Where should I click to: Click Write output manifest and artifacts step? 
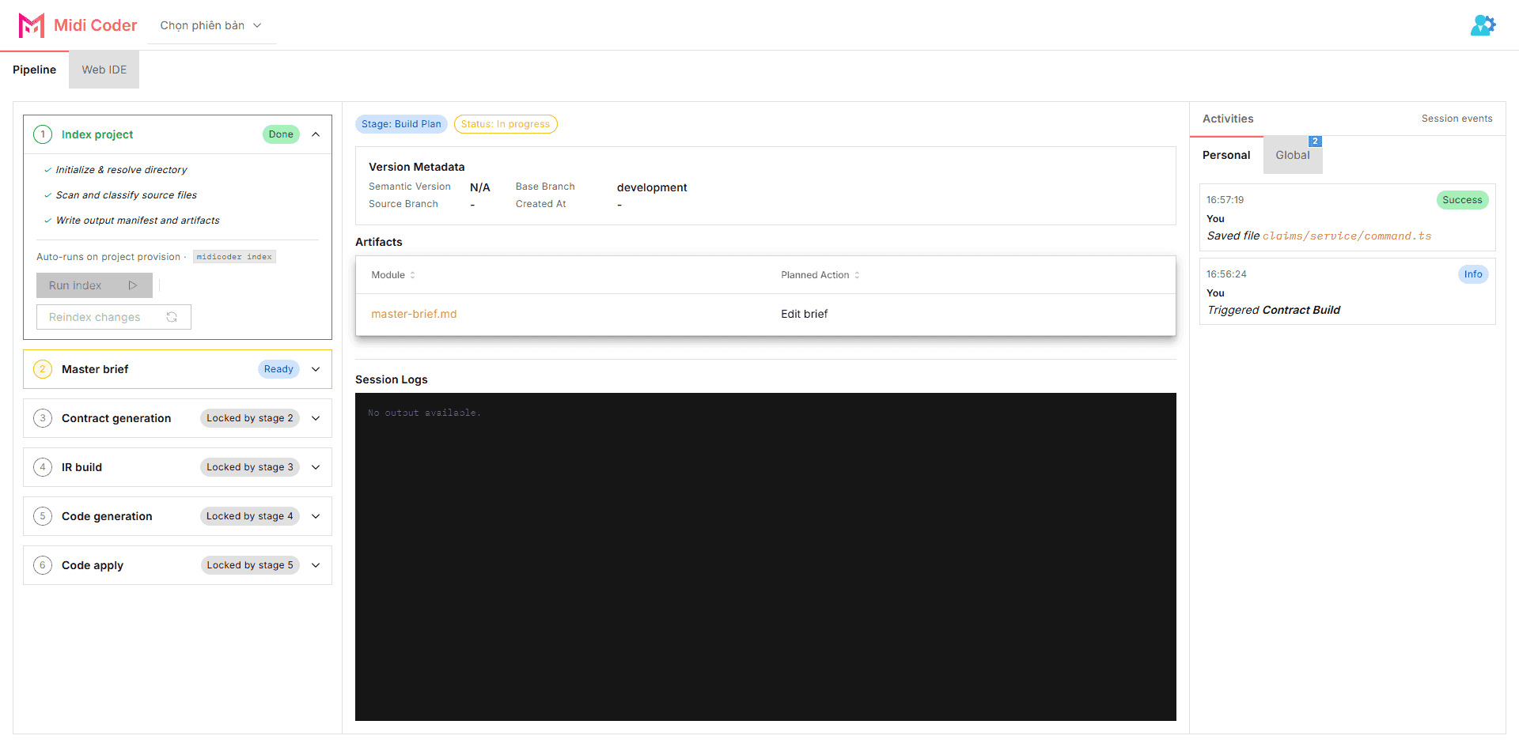[138, 221]
